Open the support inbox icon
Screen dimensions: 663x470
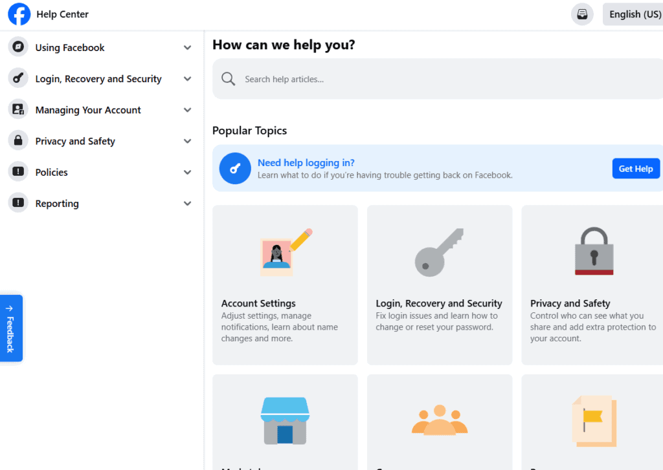tap(582, 14)
